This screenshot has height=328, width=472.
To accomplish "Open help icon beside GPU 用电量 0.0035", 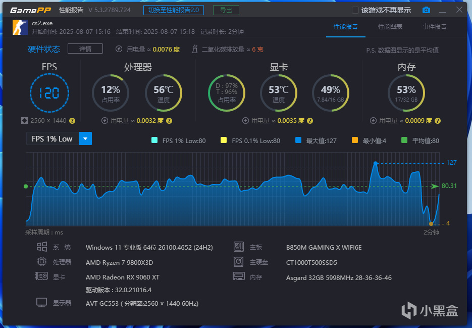I will pos(310,121).
